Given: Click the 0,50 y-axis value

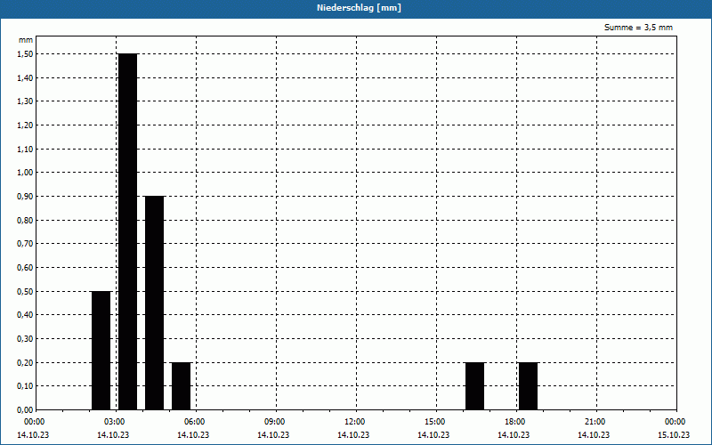Looking at the screenshot, I should [25, 291].
